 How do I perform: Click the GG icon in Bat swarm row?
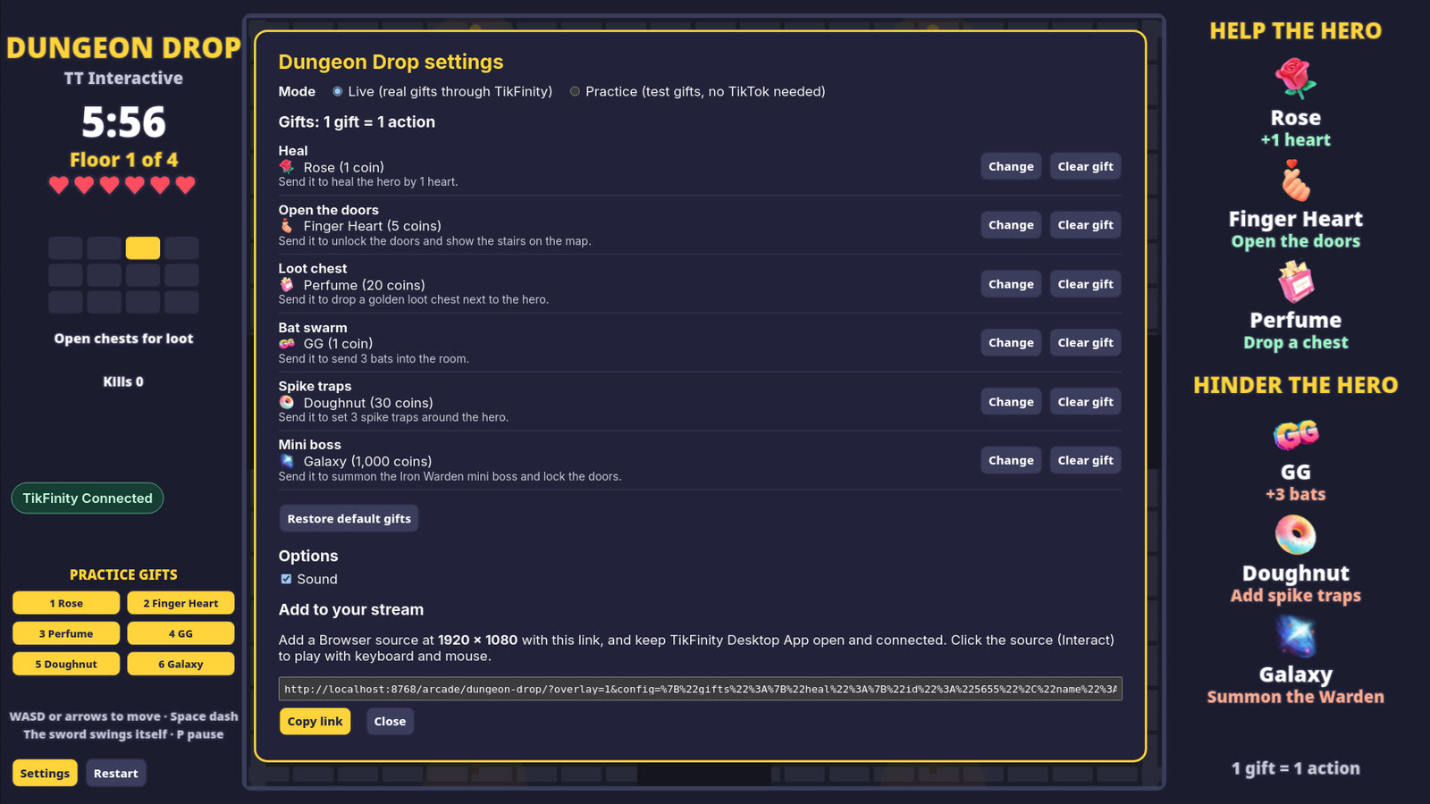click(x=287, y=343)
